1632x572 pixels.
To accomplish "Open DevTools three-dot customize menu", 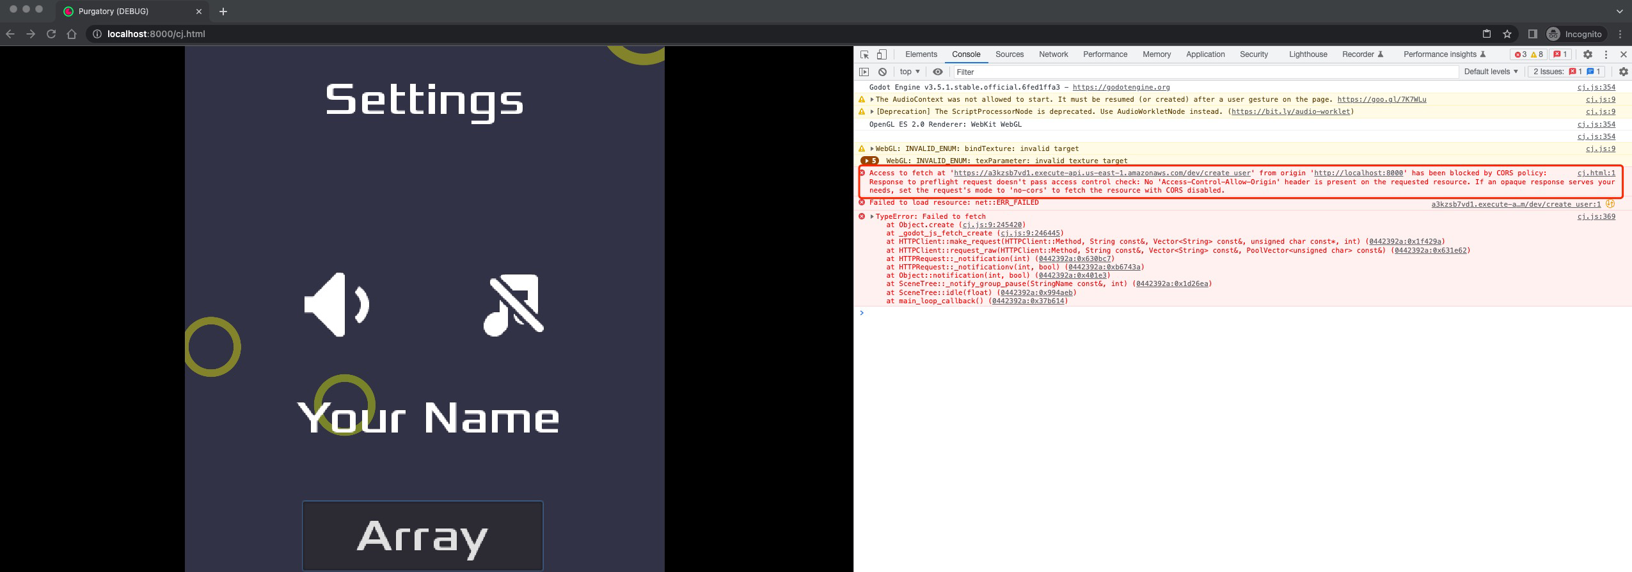I will point(1606,54).
